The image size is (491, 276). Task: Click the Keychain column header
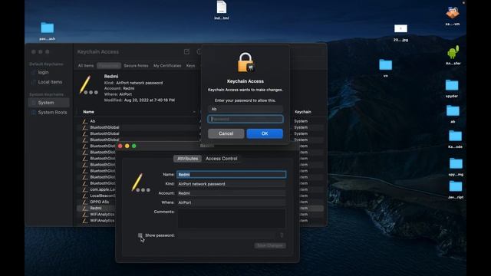click(x=303, y=112)
